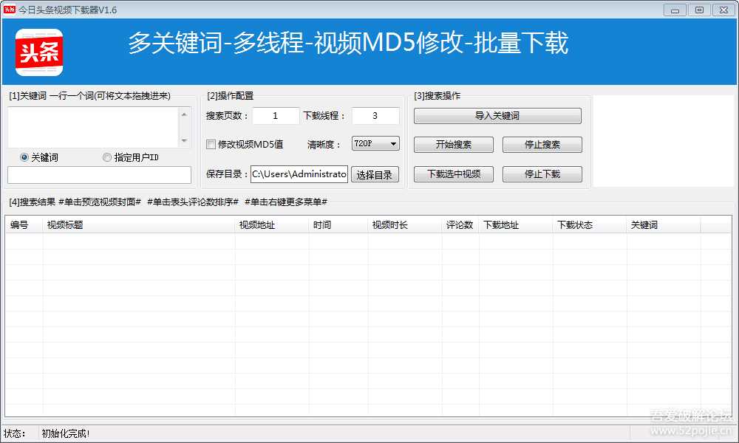Select the 指定用户ID radio button
739x443 pixels.
point(106,157)
